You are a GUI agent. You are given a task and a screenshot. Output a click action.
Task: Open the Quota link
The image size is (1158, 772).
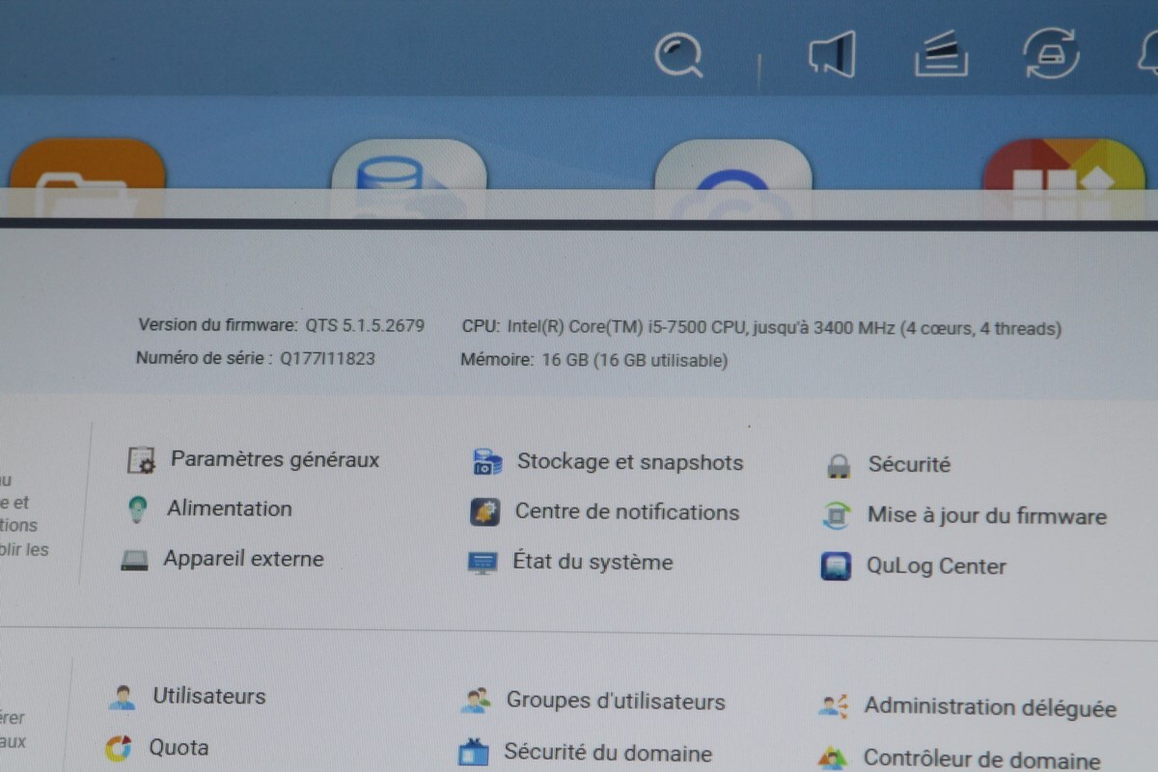(x=179, y=747)
